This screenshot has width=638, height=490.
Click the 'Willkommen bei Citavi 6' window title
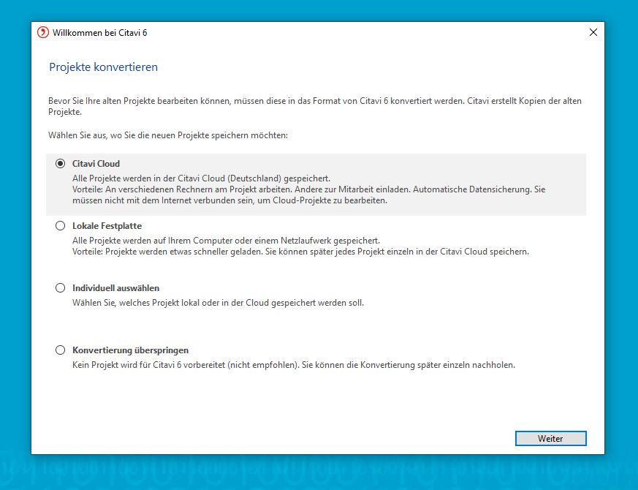pos(99,33)
